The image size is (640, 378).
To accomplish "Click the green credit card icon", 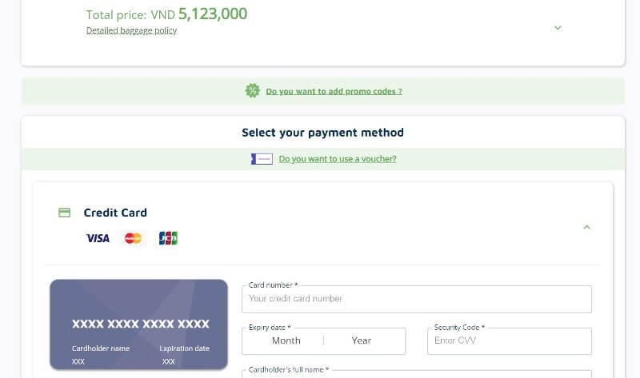I will [x=64, y=213].
